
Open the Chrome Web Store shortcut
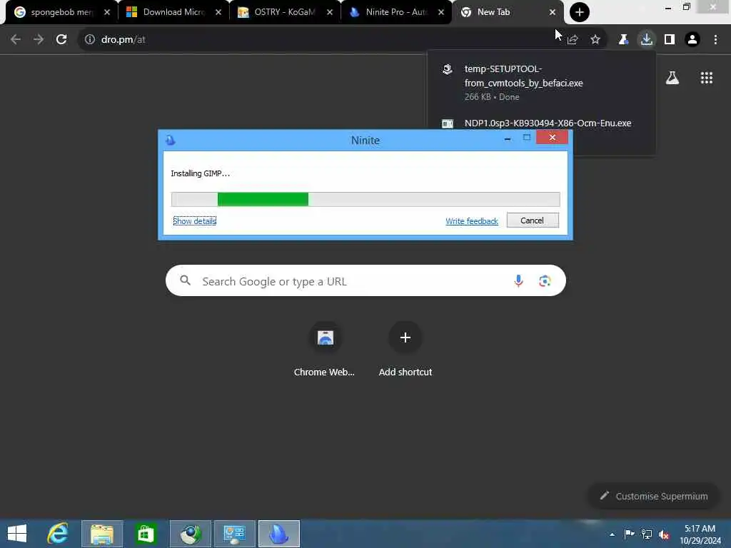[x=325, y=349]
